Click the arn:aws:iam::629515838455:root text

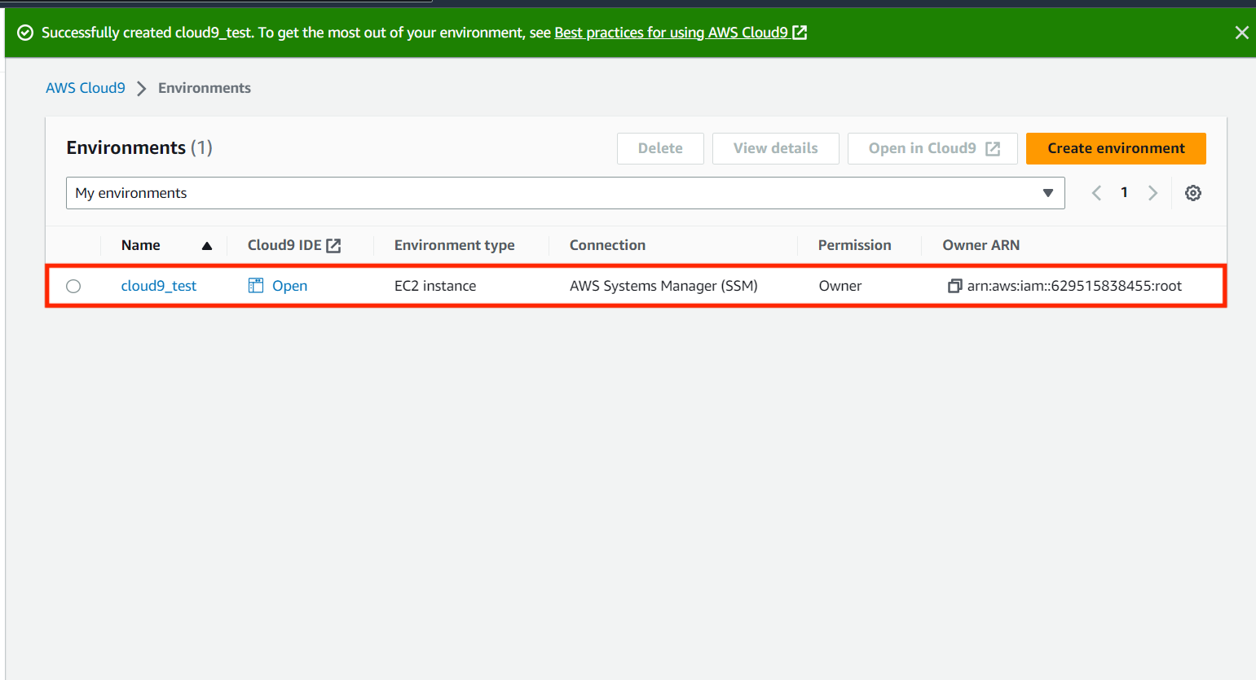pyautogui.click(x=1074, y=286)
